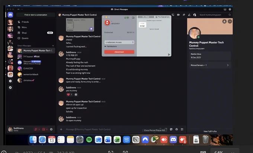Click the add-friend icon on profile banner
Screen dimensions: 253x153
pyautogui.click(x=224, y=21)
